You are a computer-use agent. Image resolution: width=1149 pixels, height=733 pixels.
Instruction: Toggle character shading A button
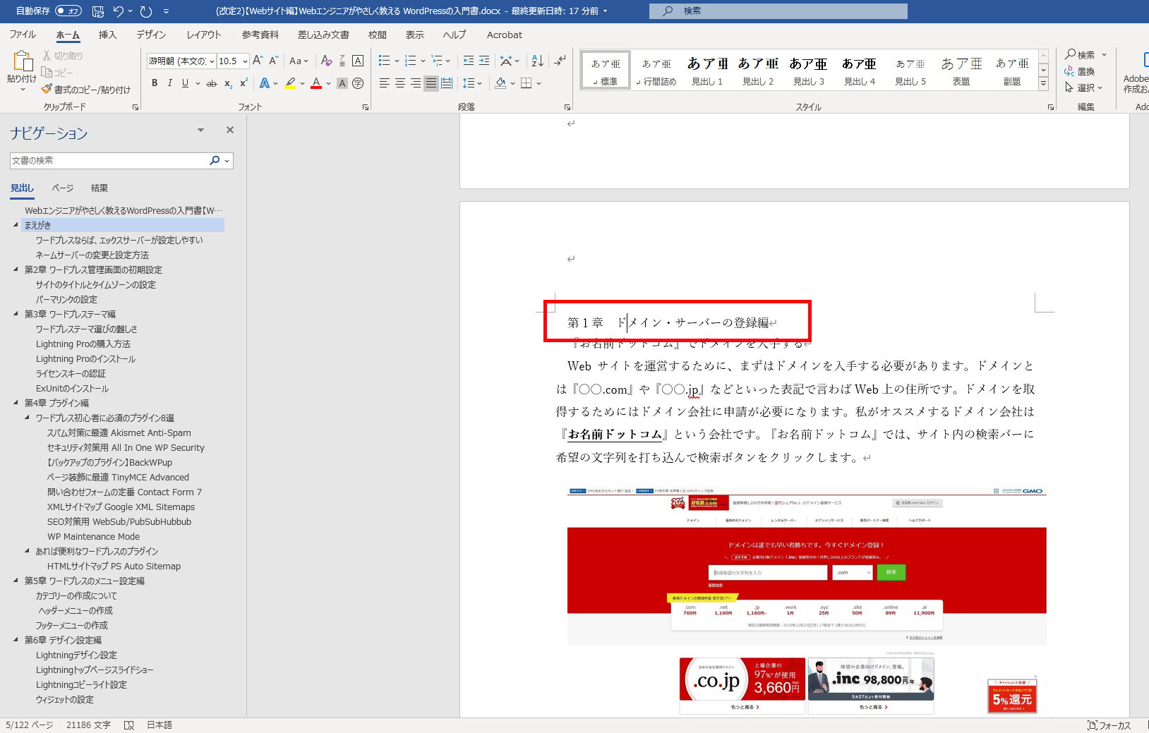342,83
